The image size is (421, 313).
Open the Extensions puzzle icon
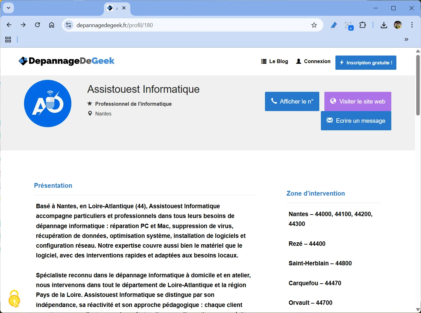pyautogui.click(x=363, y=25)
